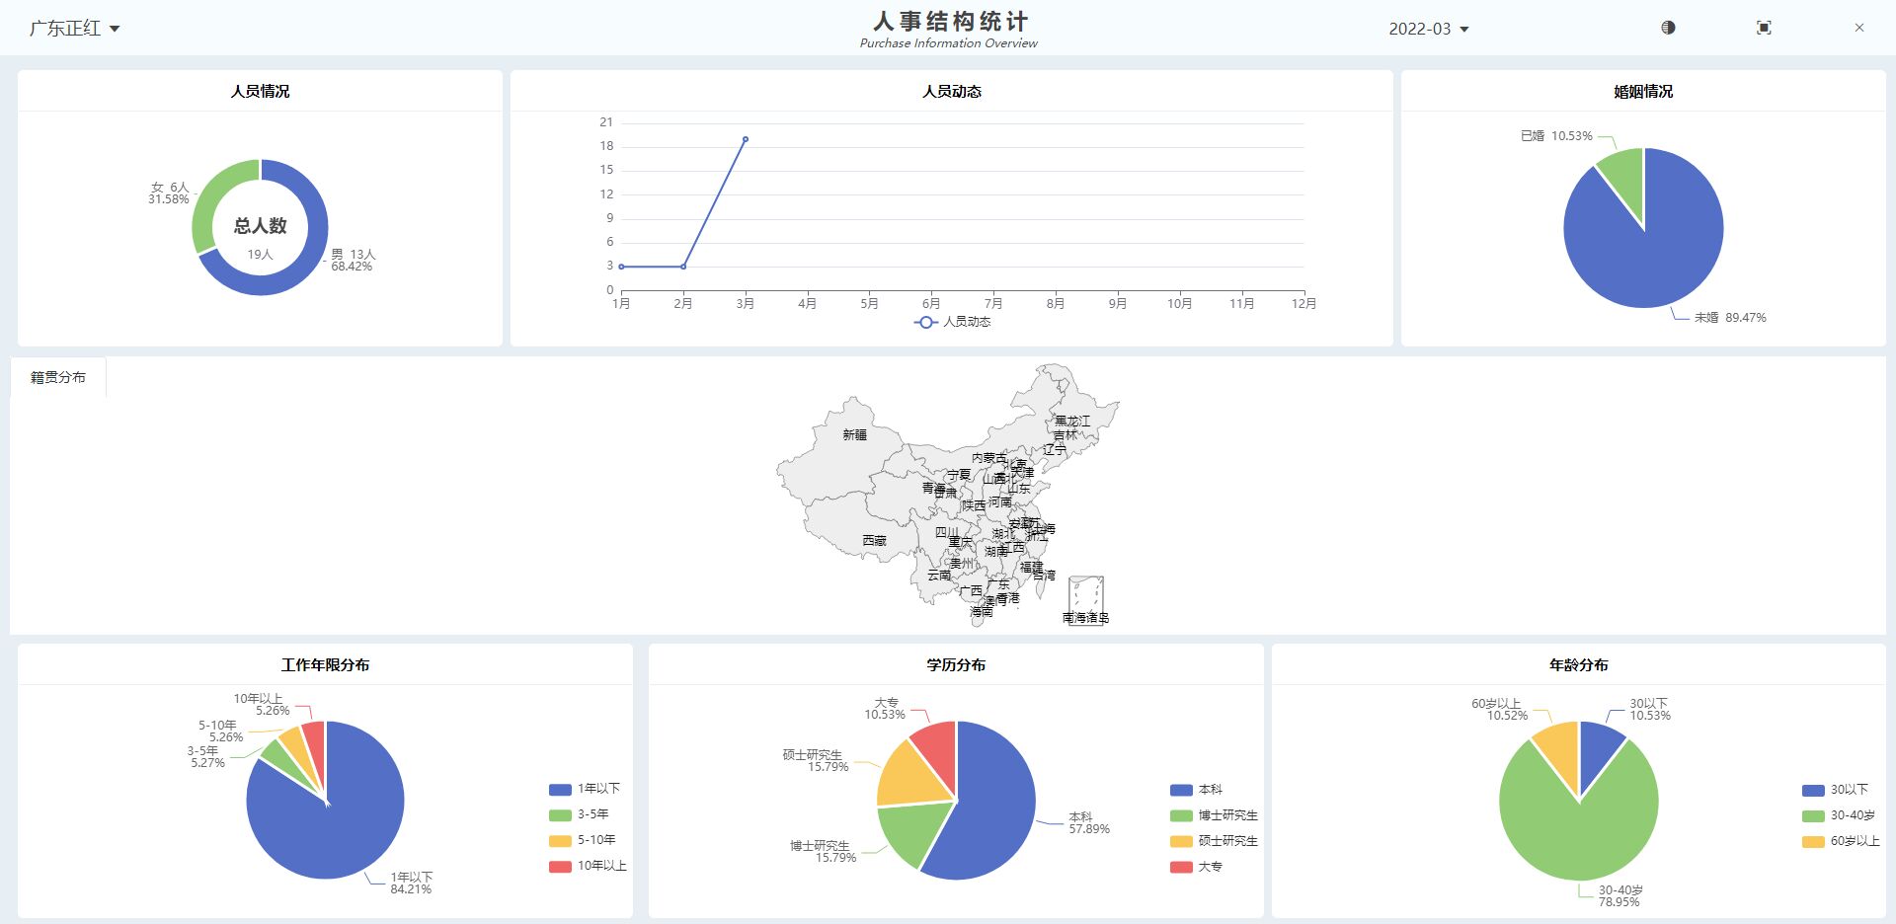Click the green 女 segment of donut chart
Screen dimensions: 1896x924
click(x=209, y=202)
